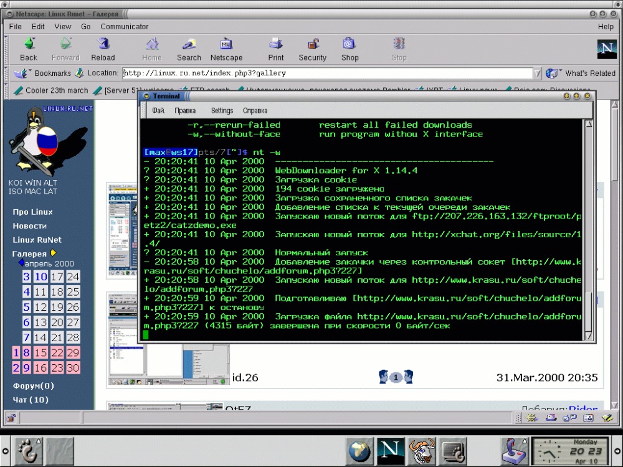Select calendar day 15
The width and height of the screenshot is (623, 467).
tap(40, 352)
